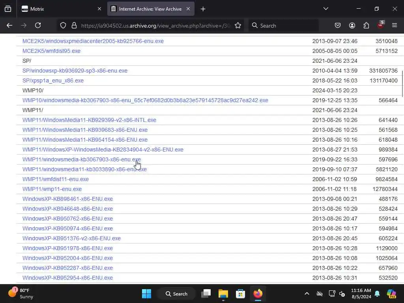Switch to the Motrix tab
Image resolution: width=404 pixels, height=303 pixels.
tap(61, 9)
